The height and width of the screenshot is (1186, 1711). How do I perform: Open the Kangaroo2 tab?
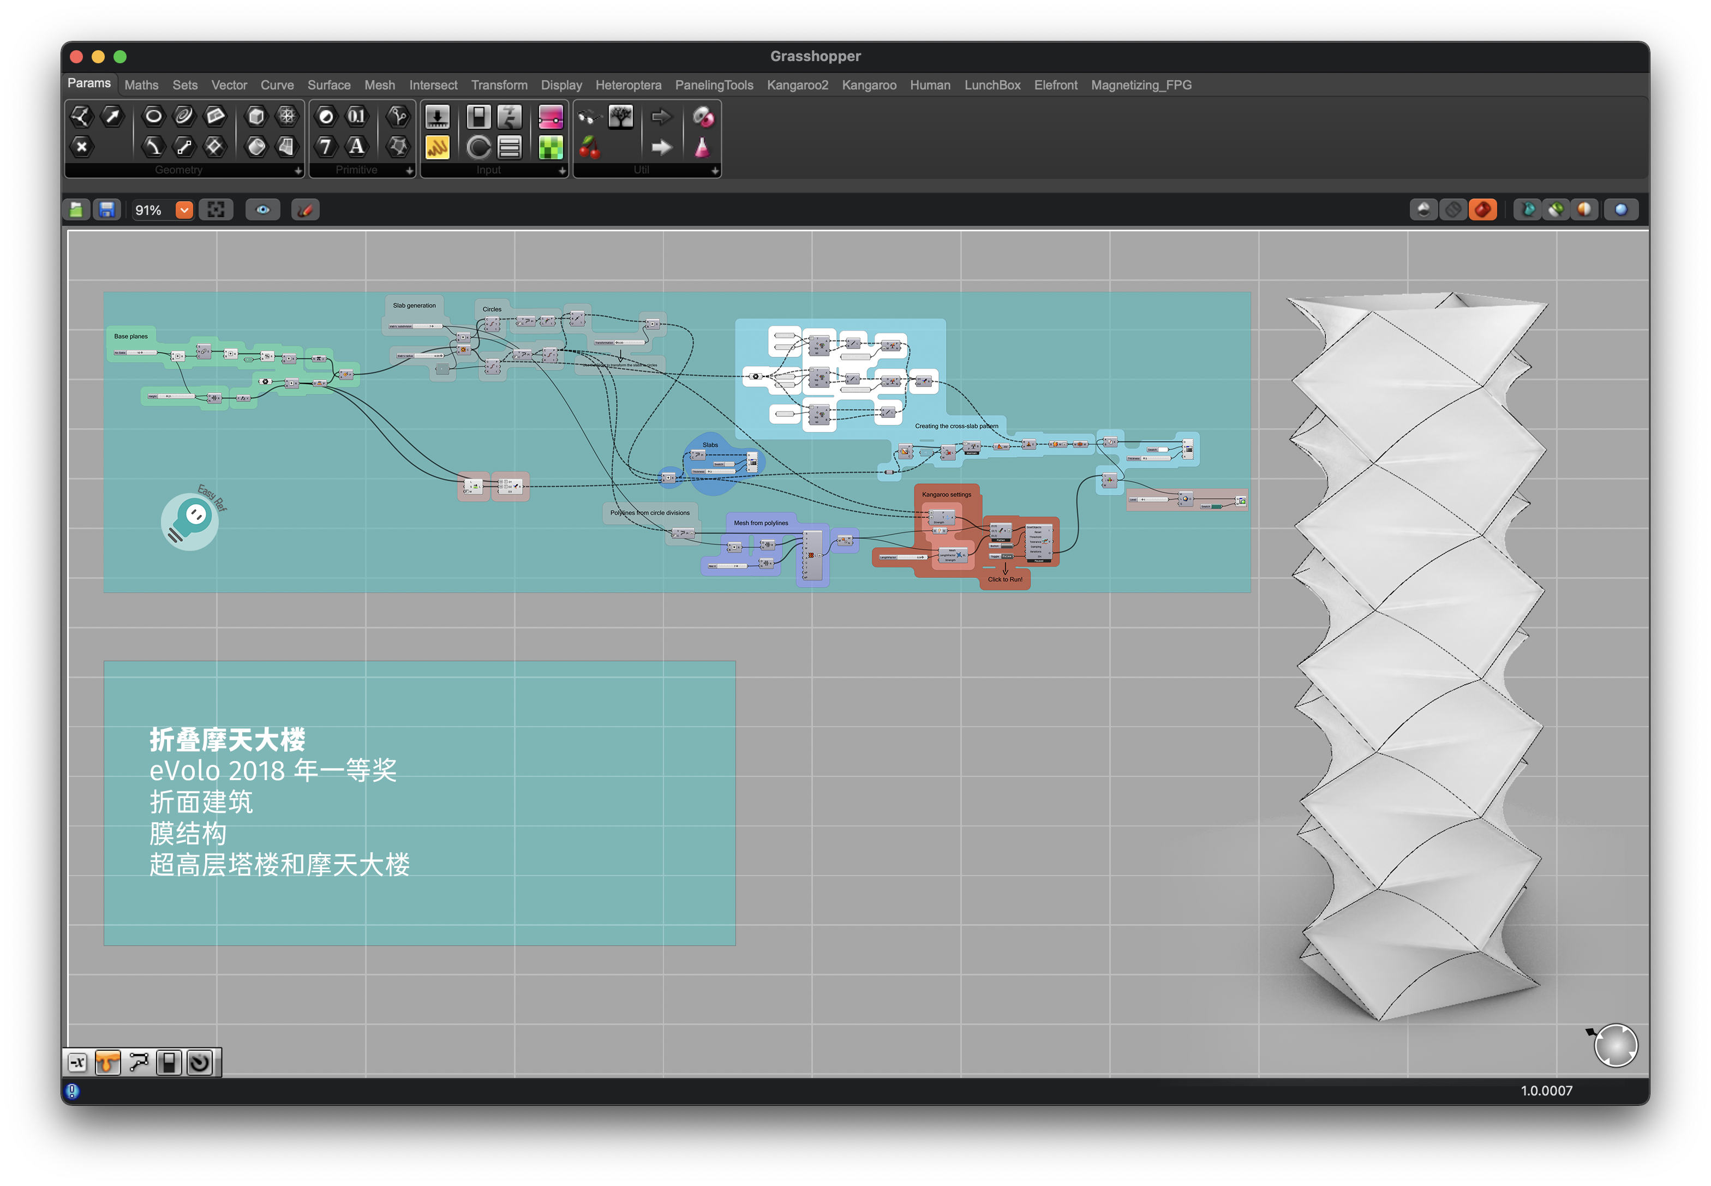pos(797,86)
